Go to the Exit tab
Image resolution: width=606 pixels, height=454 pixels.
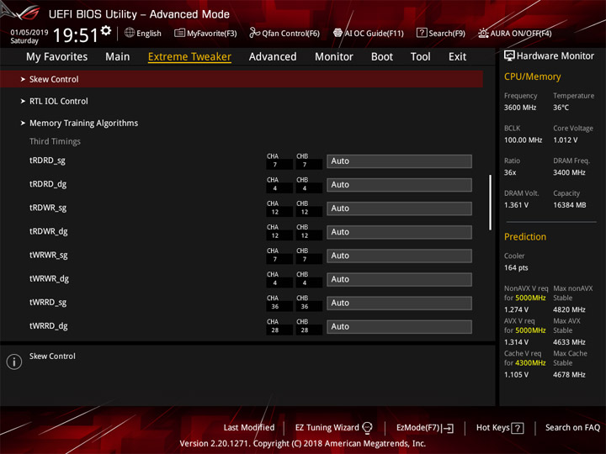tap(457, 57)
